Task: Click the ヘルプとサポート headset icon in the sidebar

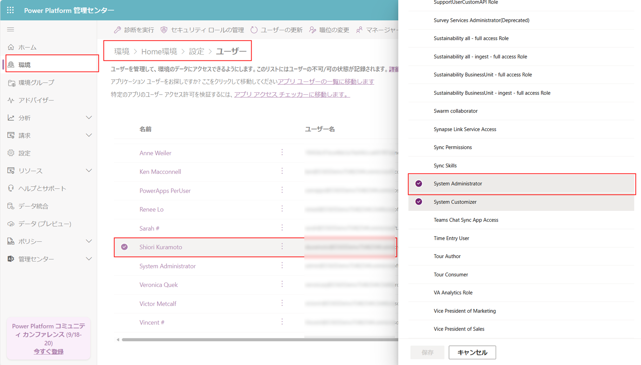Action: coord(11,189)
